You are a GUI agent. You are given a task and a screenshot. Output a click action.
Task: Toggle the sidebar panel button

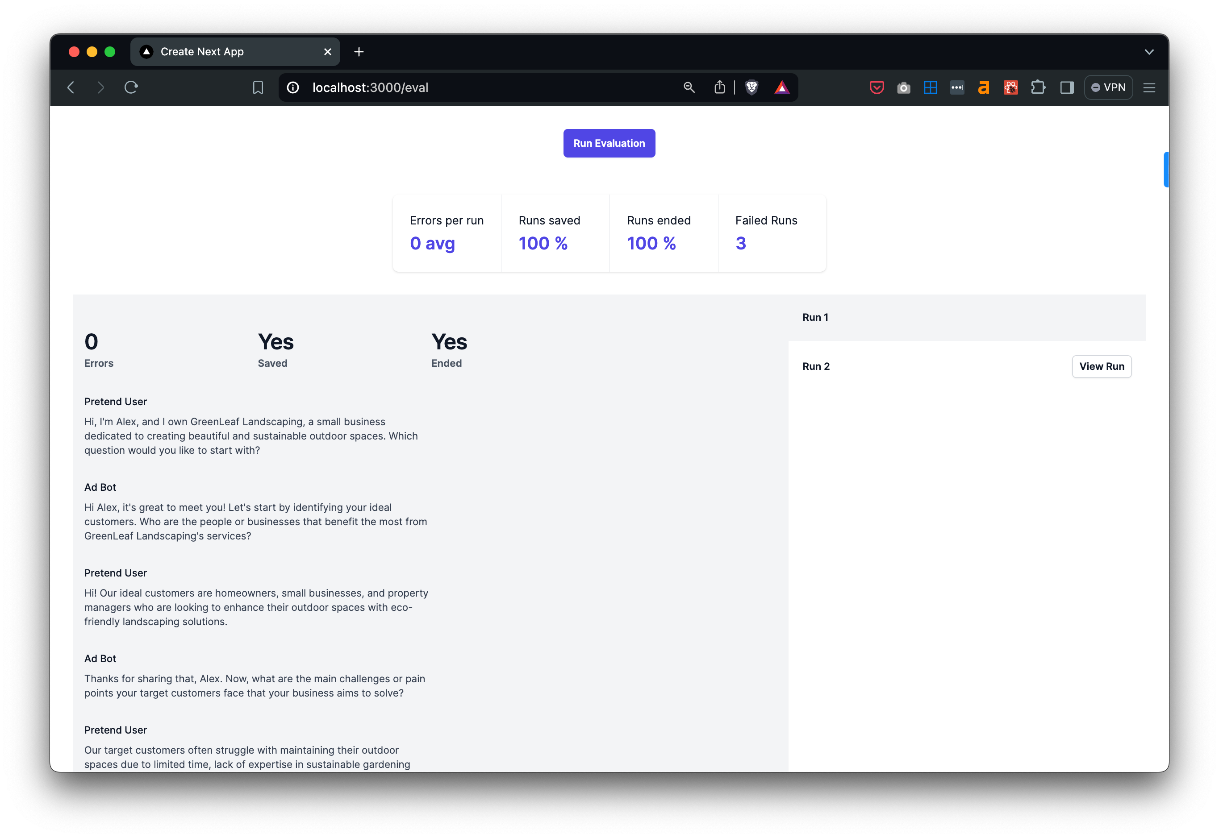coord(1067,88)
